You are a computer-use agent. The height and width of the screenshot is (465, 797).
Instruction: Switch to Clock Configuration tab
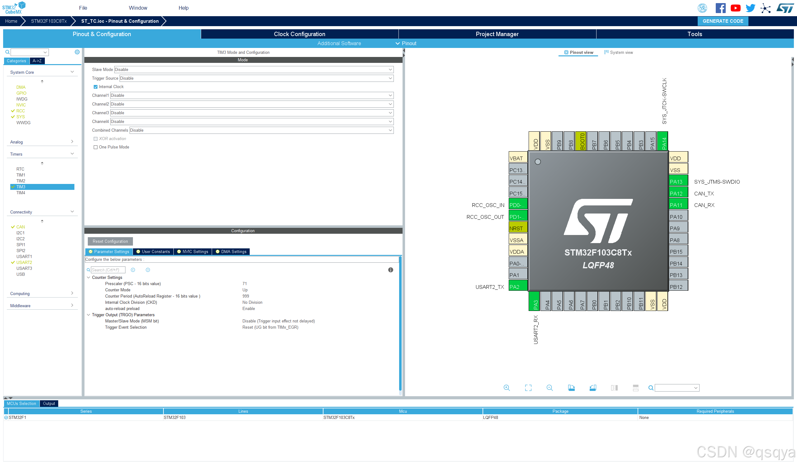click(x=299, y=34)
